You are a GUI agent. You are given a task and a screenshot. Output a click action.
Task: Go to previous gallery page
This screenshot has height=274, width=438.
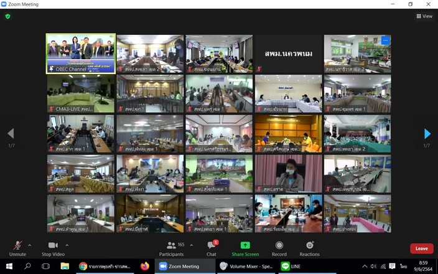coord(10,134)
